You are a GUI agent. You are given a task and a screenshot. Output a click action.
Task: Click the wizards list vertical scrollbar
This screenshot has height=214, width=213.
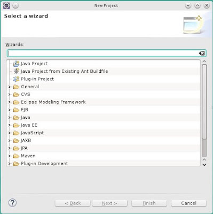[x=204, y=111]
